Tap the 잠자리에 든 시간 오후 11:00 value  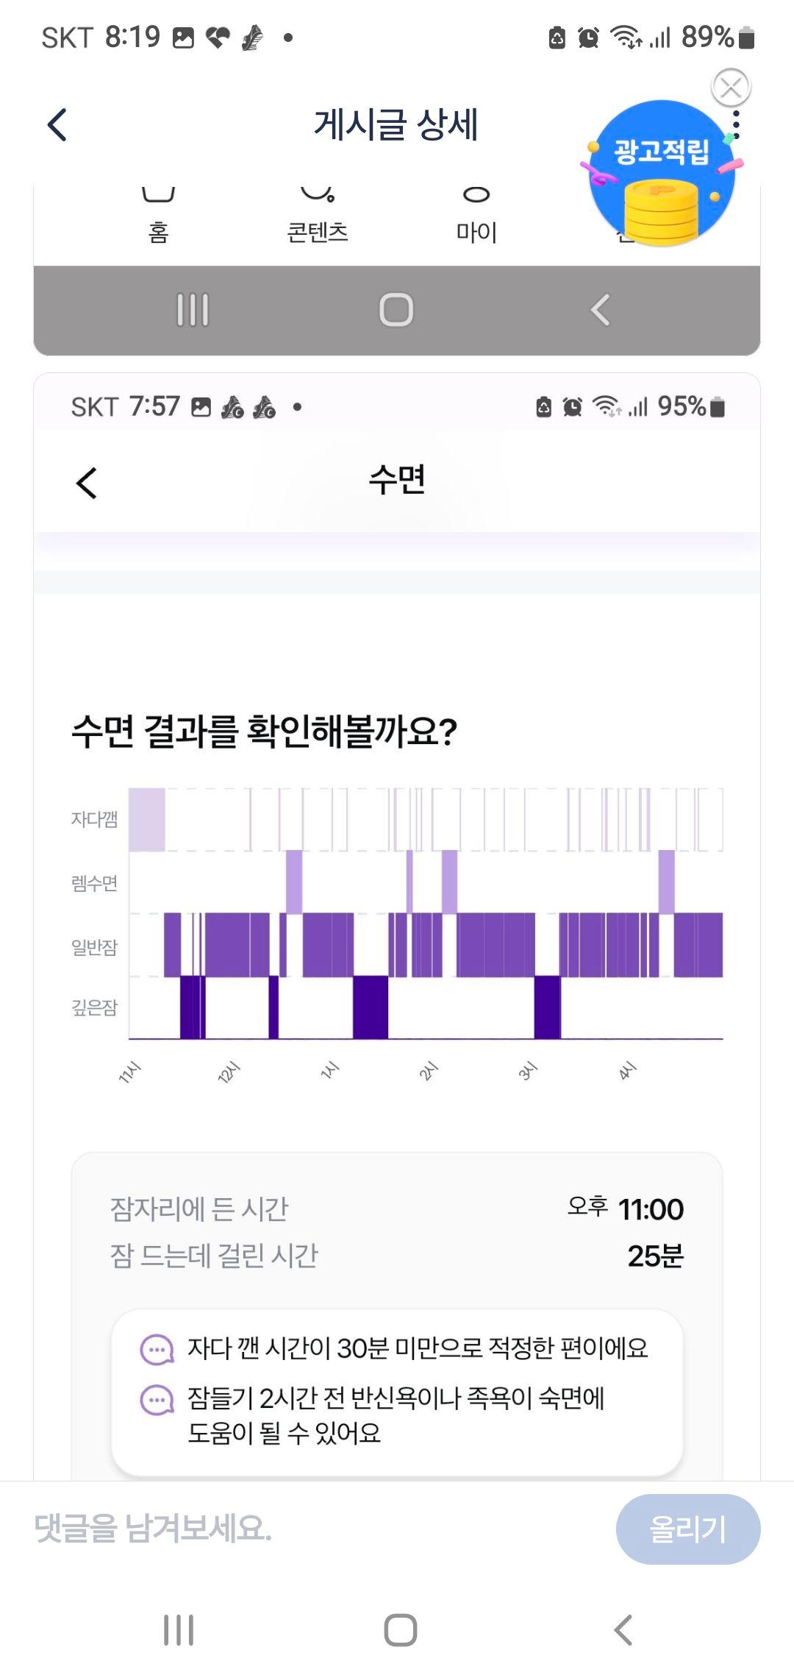pyautogui.click(x=626, y=1209)
